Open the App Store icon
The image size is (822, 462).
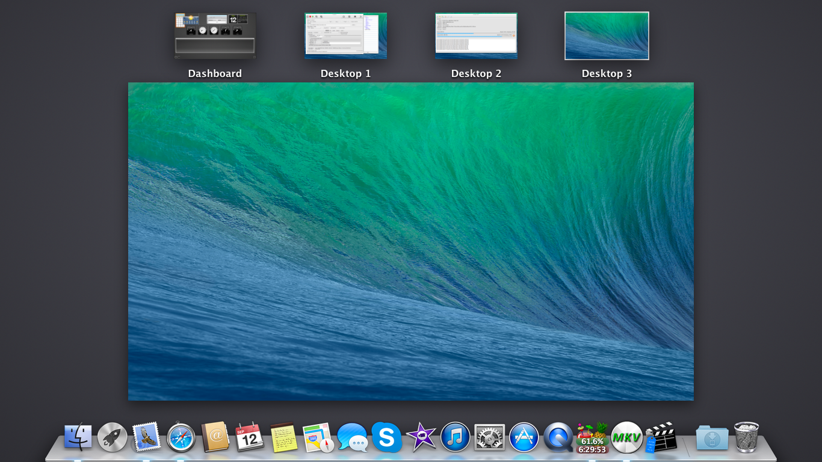pyautogui.click(x=524, y=437)
